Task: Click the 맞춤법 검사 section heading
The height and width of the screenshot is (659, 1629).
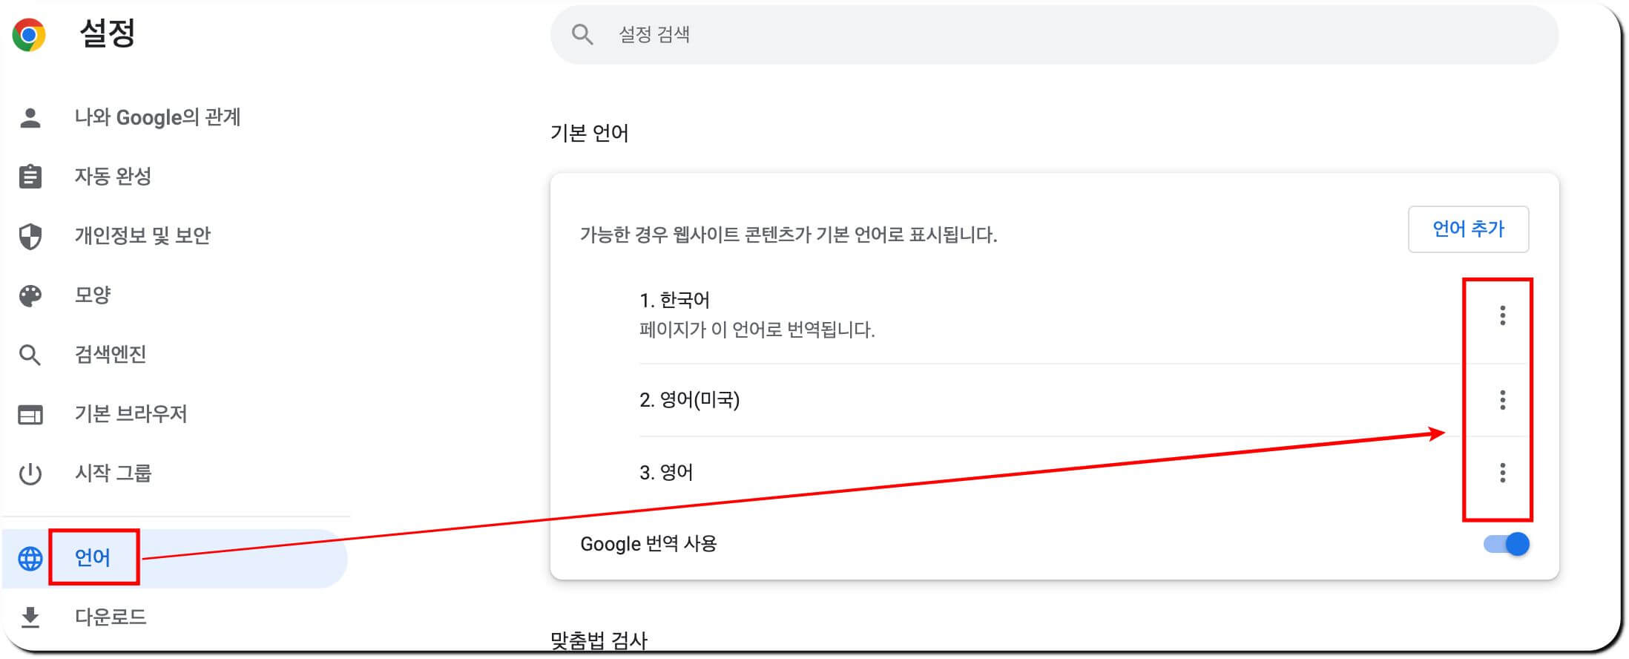Action: (x=599, y=640)
